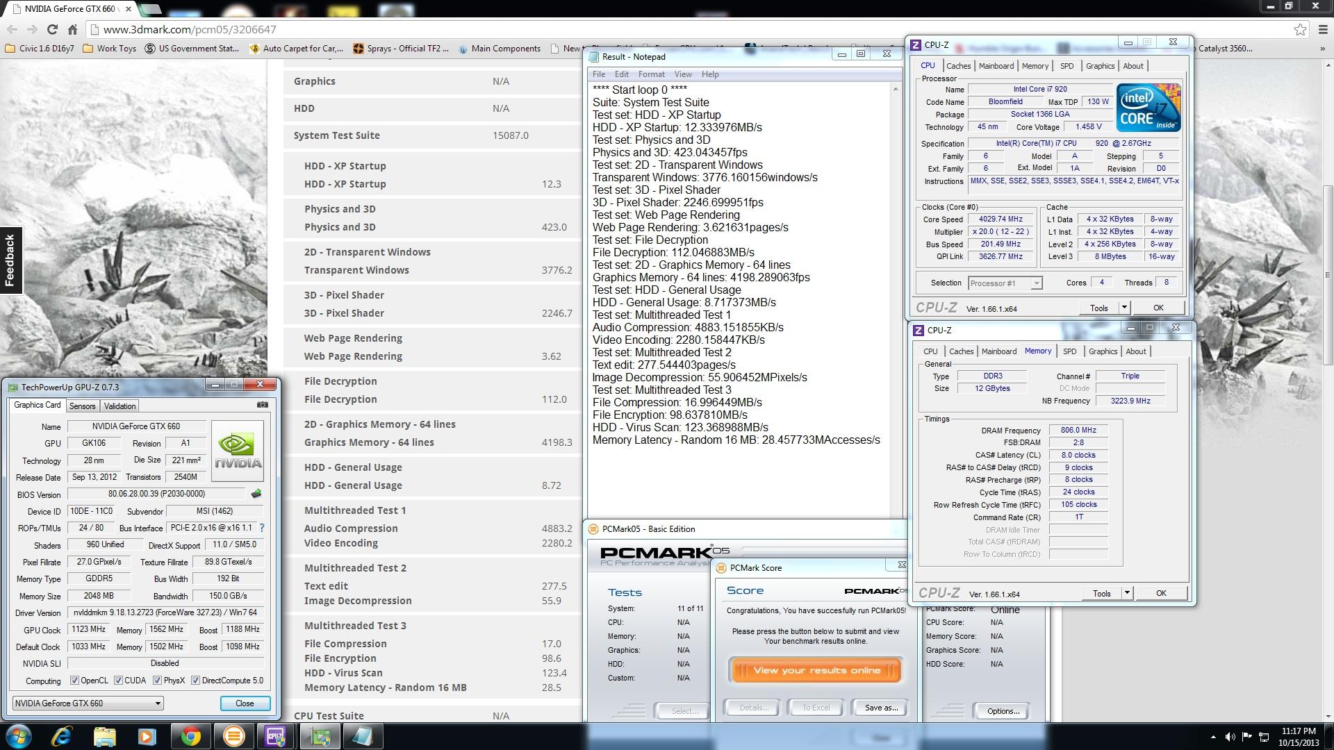Viewport: 1334px width, 750px height.
Task: Reload the 3dmark page
Action: click(52, 29)
